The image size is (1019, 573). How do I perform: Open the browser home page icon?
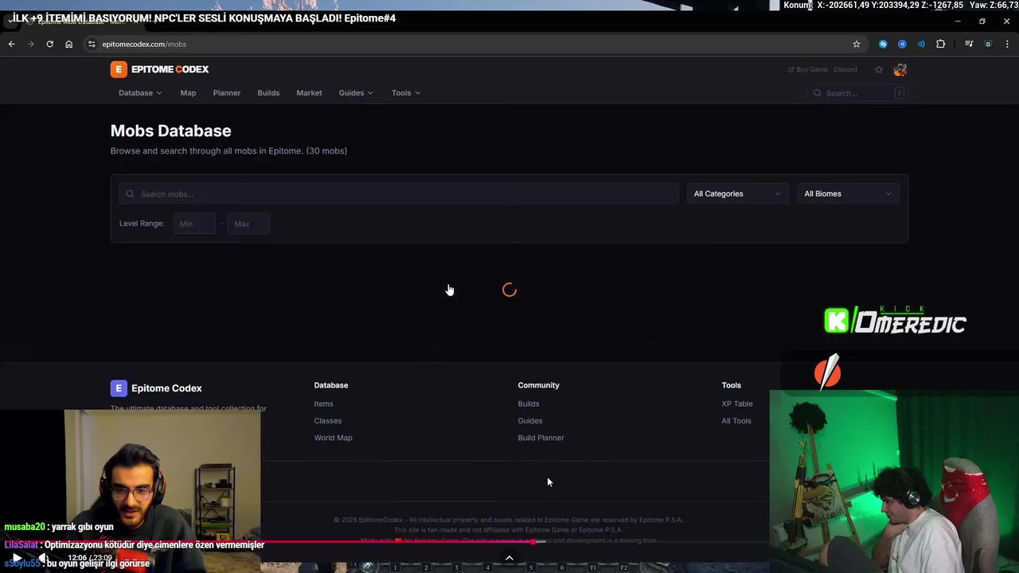click(x=68, y=44)
